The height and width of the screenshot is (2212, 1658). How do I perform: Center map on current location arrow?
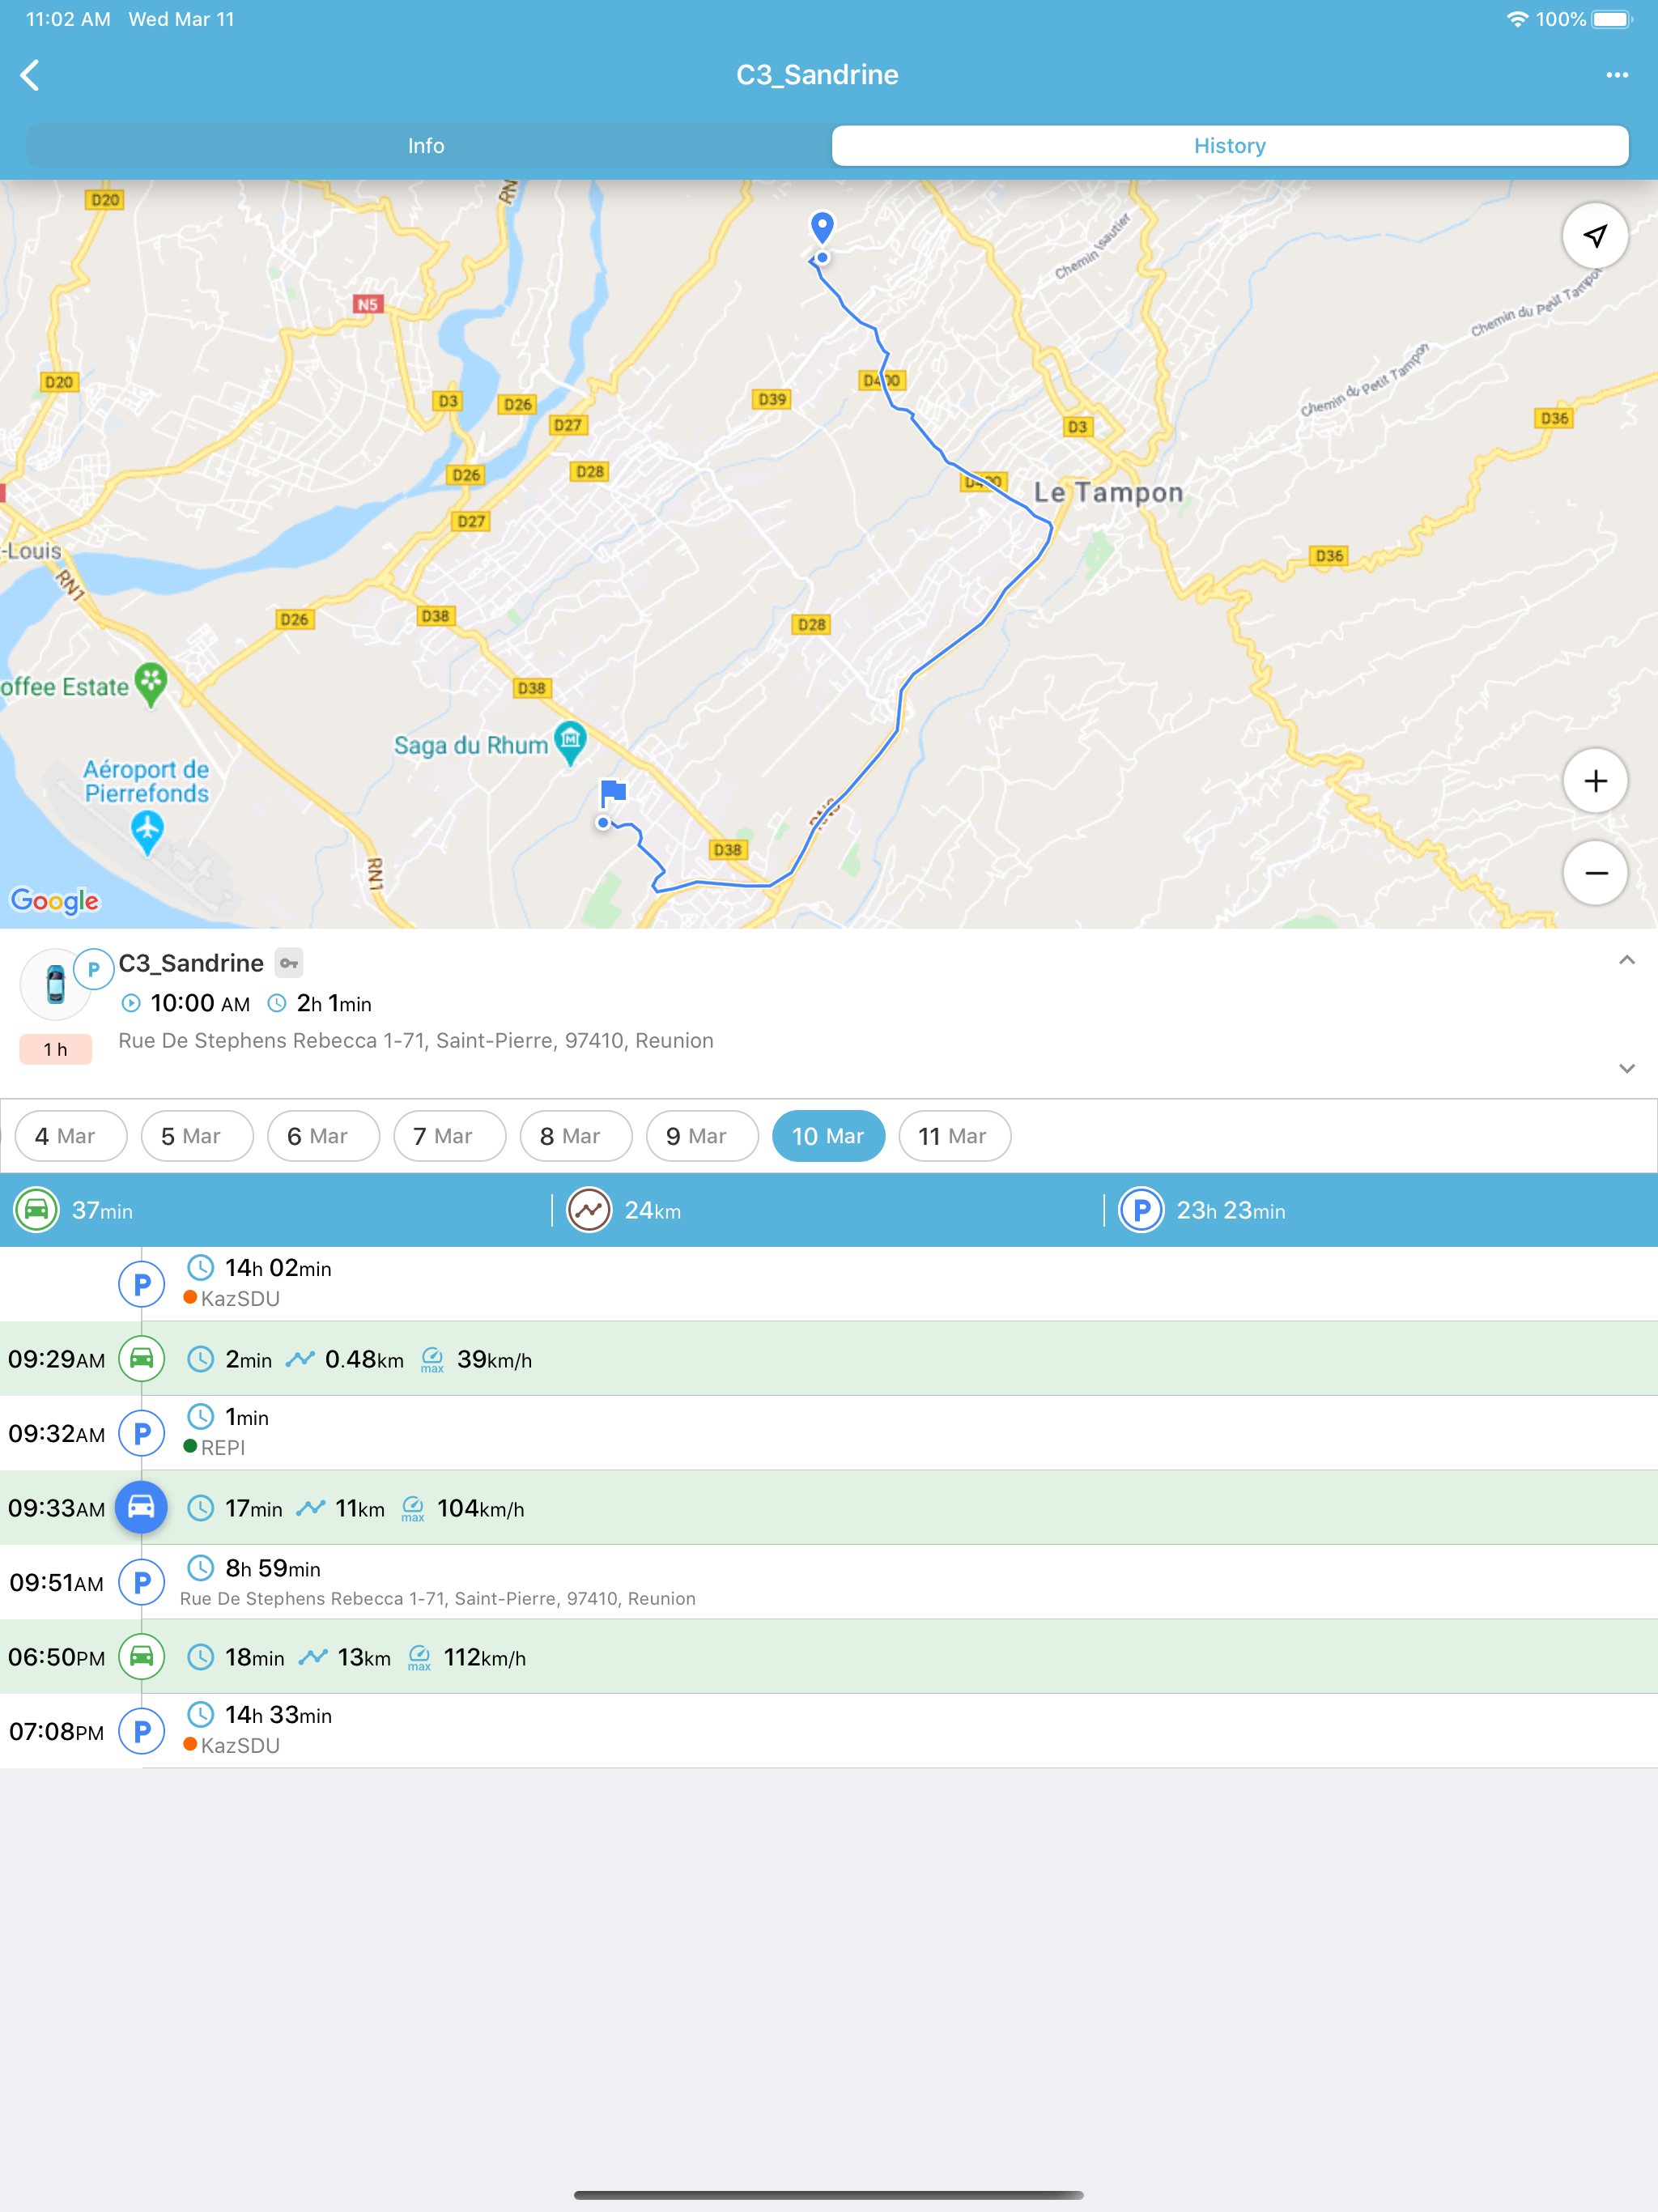(x=1595, y=236)
